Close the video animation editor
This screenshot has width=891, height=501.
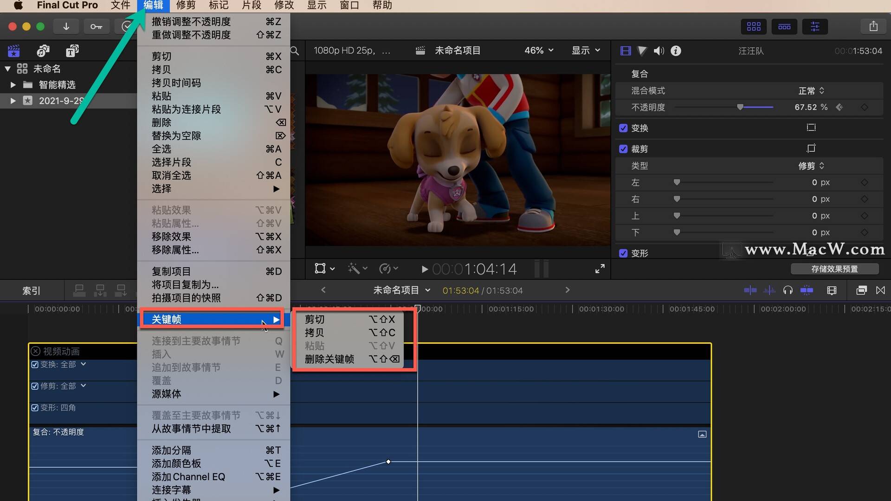click(x=36, y=351)
